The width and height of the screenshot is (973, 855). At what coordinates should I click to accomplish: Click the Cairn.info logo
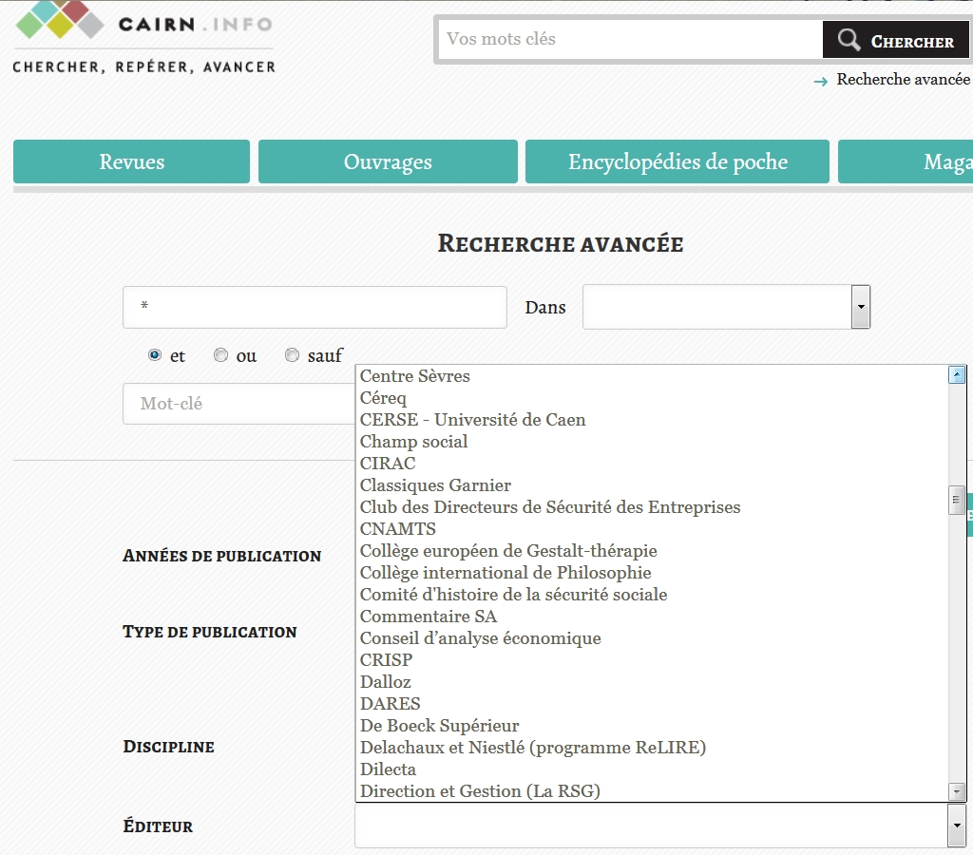pos(144,37)
